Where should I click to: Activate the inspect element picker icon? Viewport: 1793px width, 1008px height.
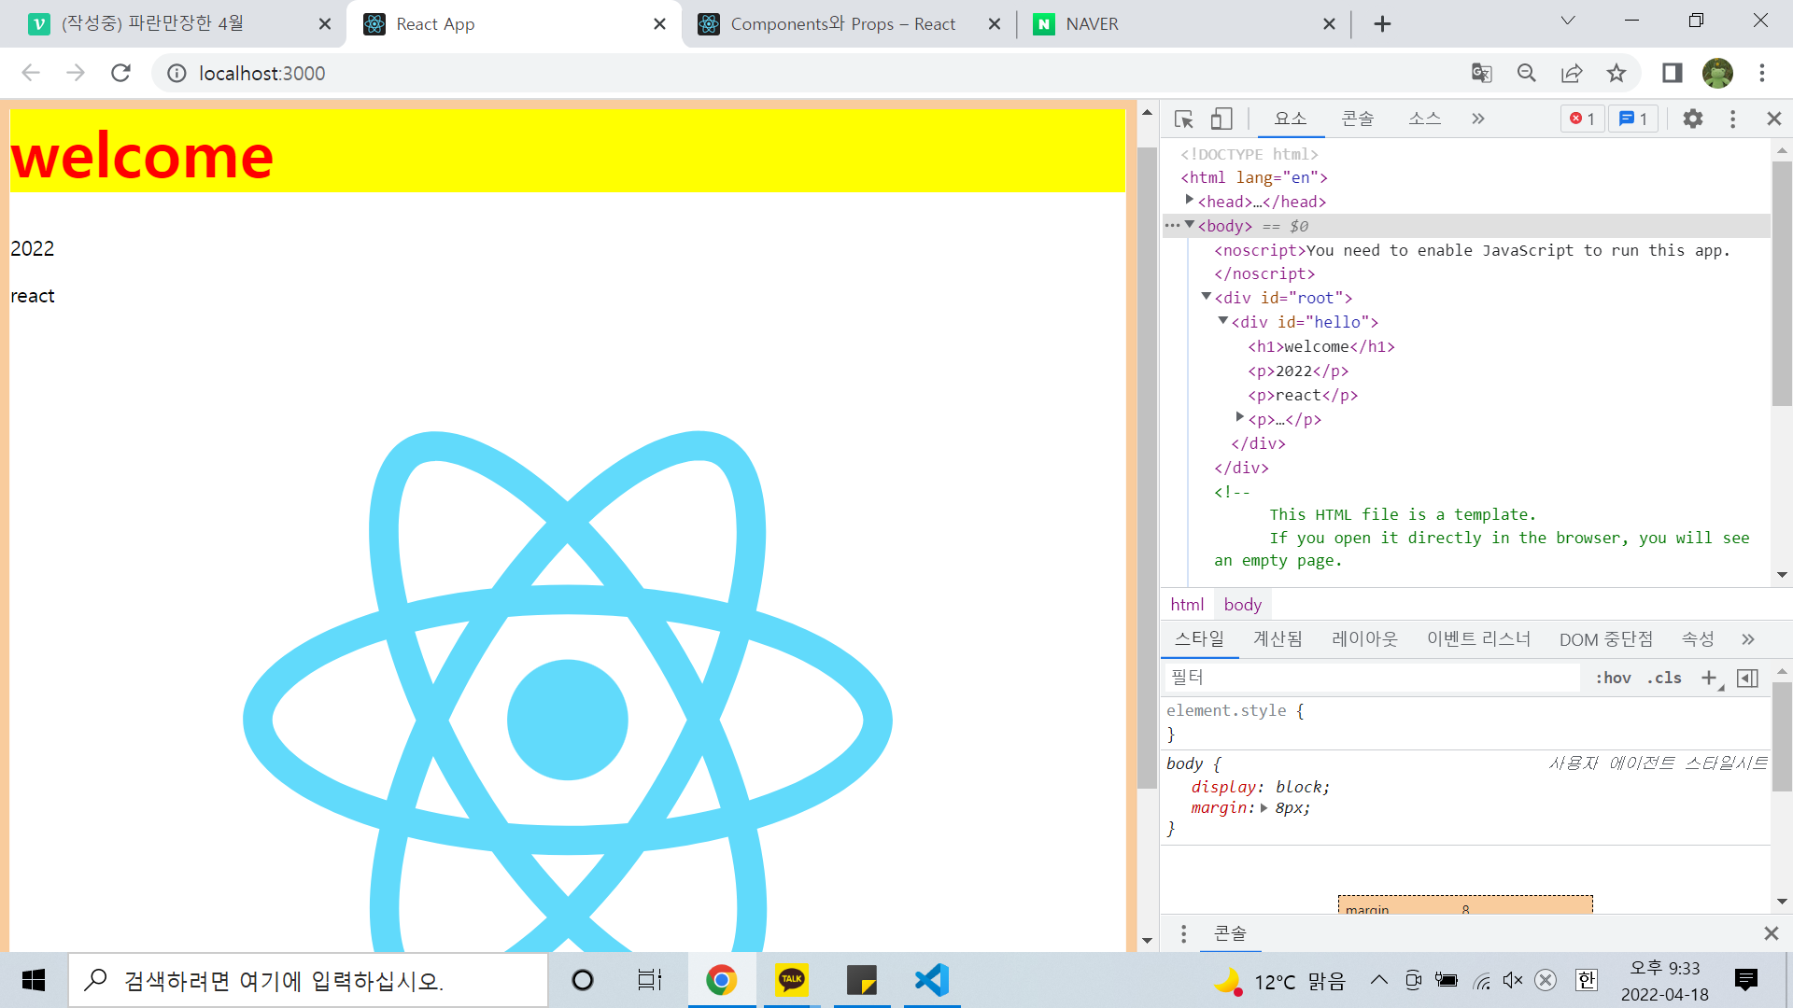click(1184, 119)
